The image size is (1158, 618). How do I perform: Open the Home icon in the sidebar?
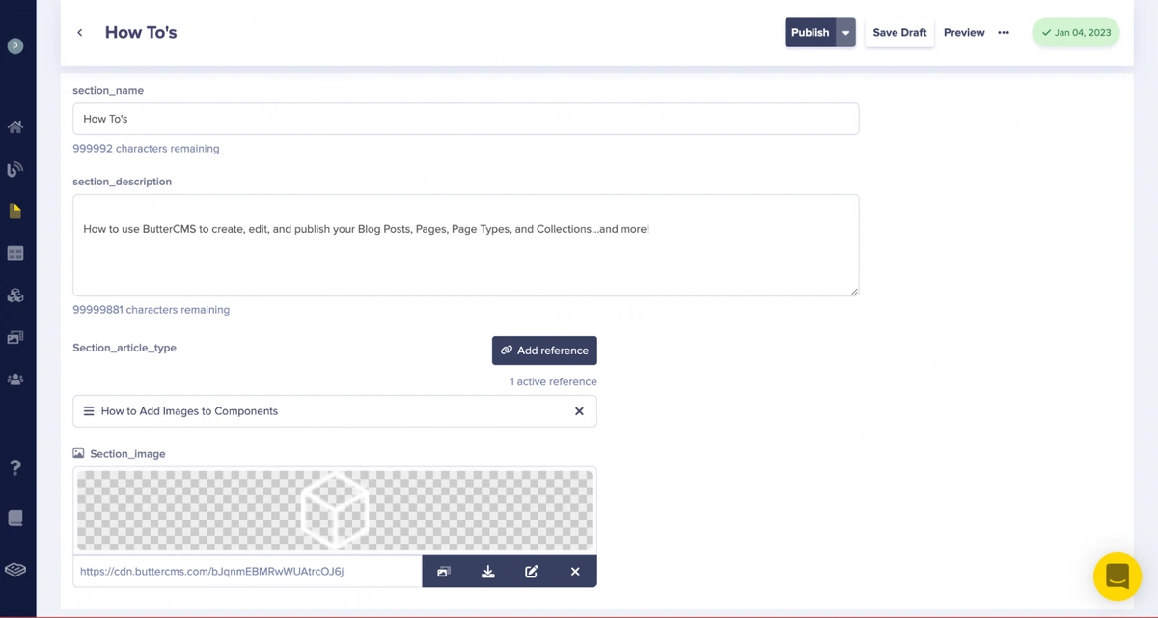tap(15, 127)
